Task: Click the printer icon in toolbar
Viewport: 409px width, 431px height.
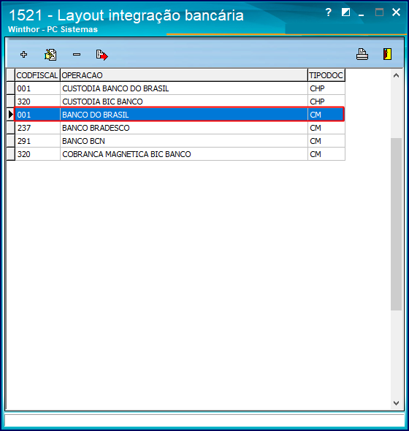Action: [362, 54]
